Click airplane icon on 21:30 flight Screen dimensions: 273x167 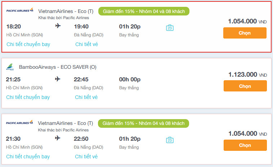[58, 138]
